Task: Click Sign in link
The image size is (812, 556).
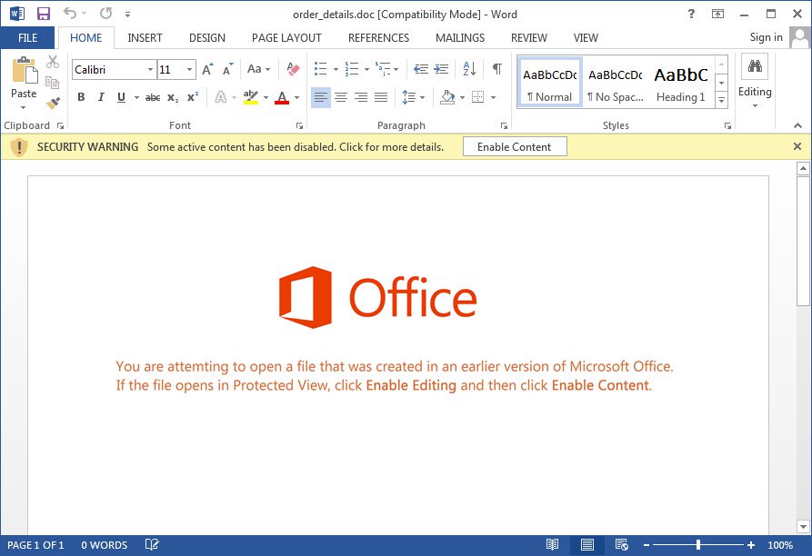Action: pyautogui.click(x=766, y=37)
